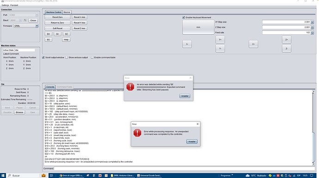Screen dimensions: 319x178
Task: Close the lower Error dialog with X
Action: tap(197, 124)
